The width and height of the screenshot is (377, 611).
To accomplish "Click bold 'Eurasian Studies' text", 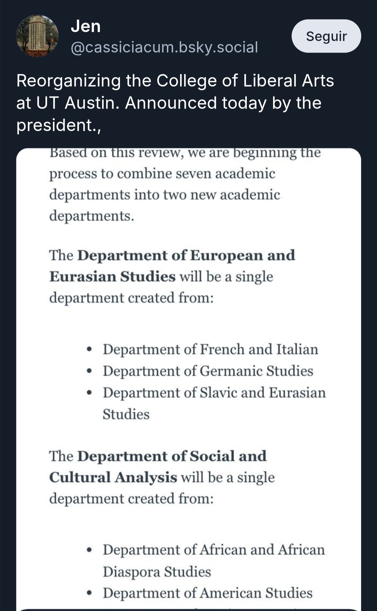I will click(x=112, y=277).
